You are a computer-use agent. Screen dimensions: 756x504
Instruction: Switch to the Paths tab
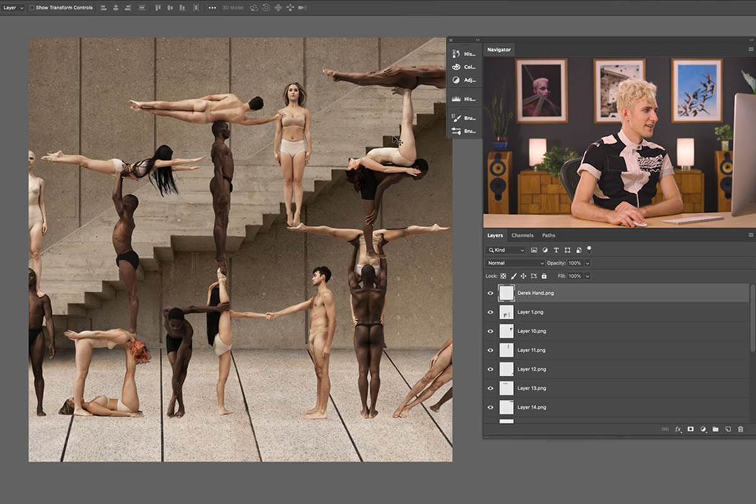click(548, 235)
